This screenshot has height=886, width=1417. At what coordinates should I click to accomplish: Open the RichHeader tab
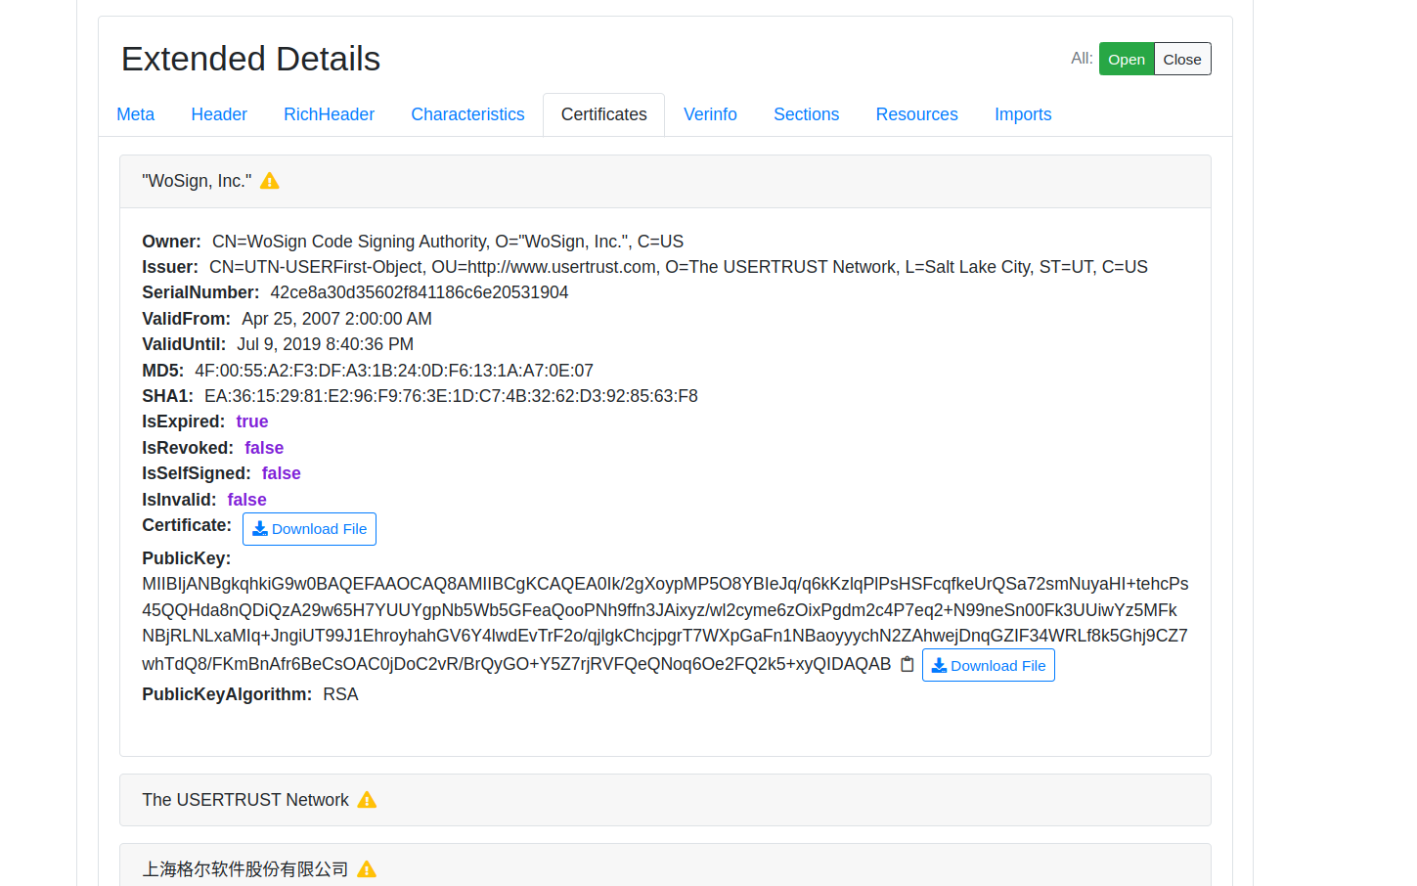pos(329,114)
